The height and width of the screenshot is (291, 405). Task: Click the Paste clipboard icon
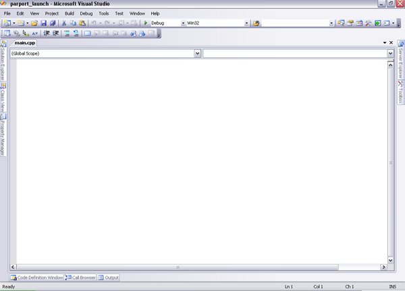(82, 23)
